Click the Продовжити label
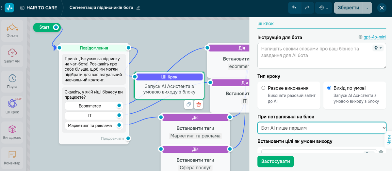The height and width of the screenshot is (171, 392). point(112,138)
